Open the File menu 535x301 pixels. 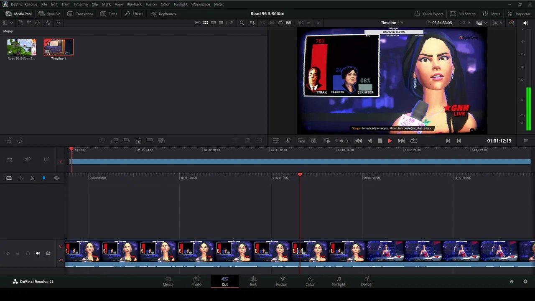[x=44, y=4]
